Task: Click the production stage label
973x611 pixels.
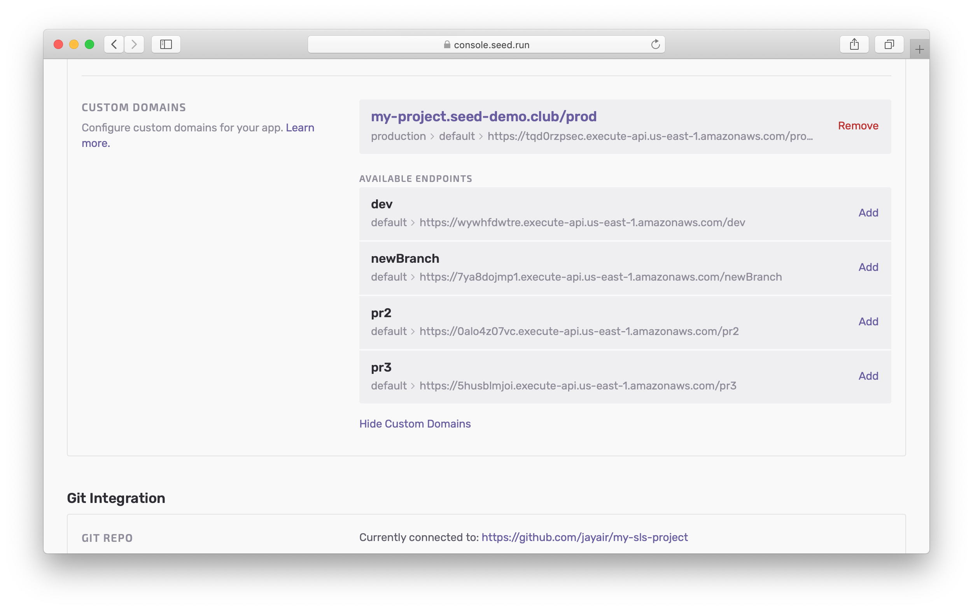Action: 398,136
